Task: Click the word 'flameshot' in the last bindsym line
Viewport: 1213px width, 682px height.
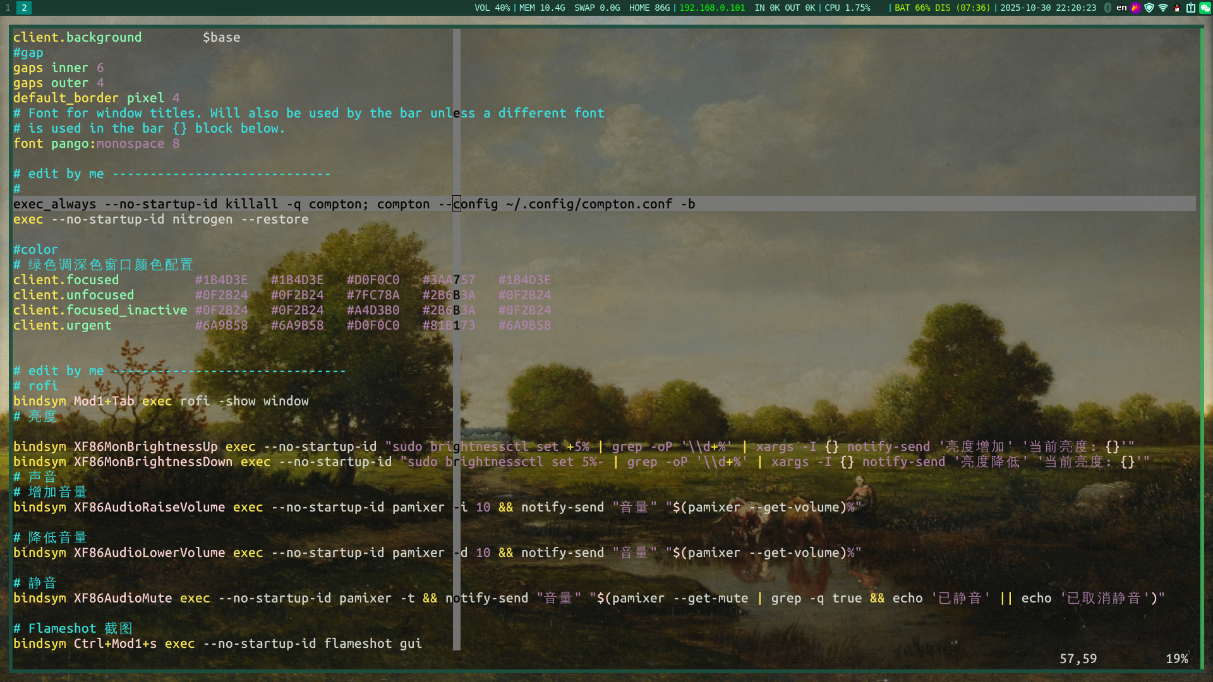Action: [x=358, y=643]
